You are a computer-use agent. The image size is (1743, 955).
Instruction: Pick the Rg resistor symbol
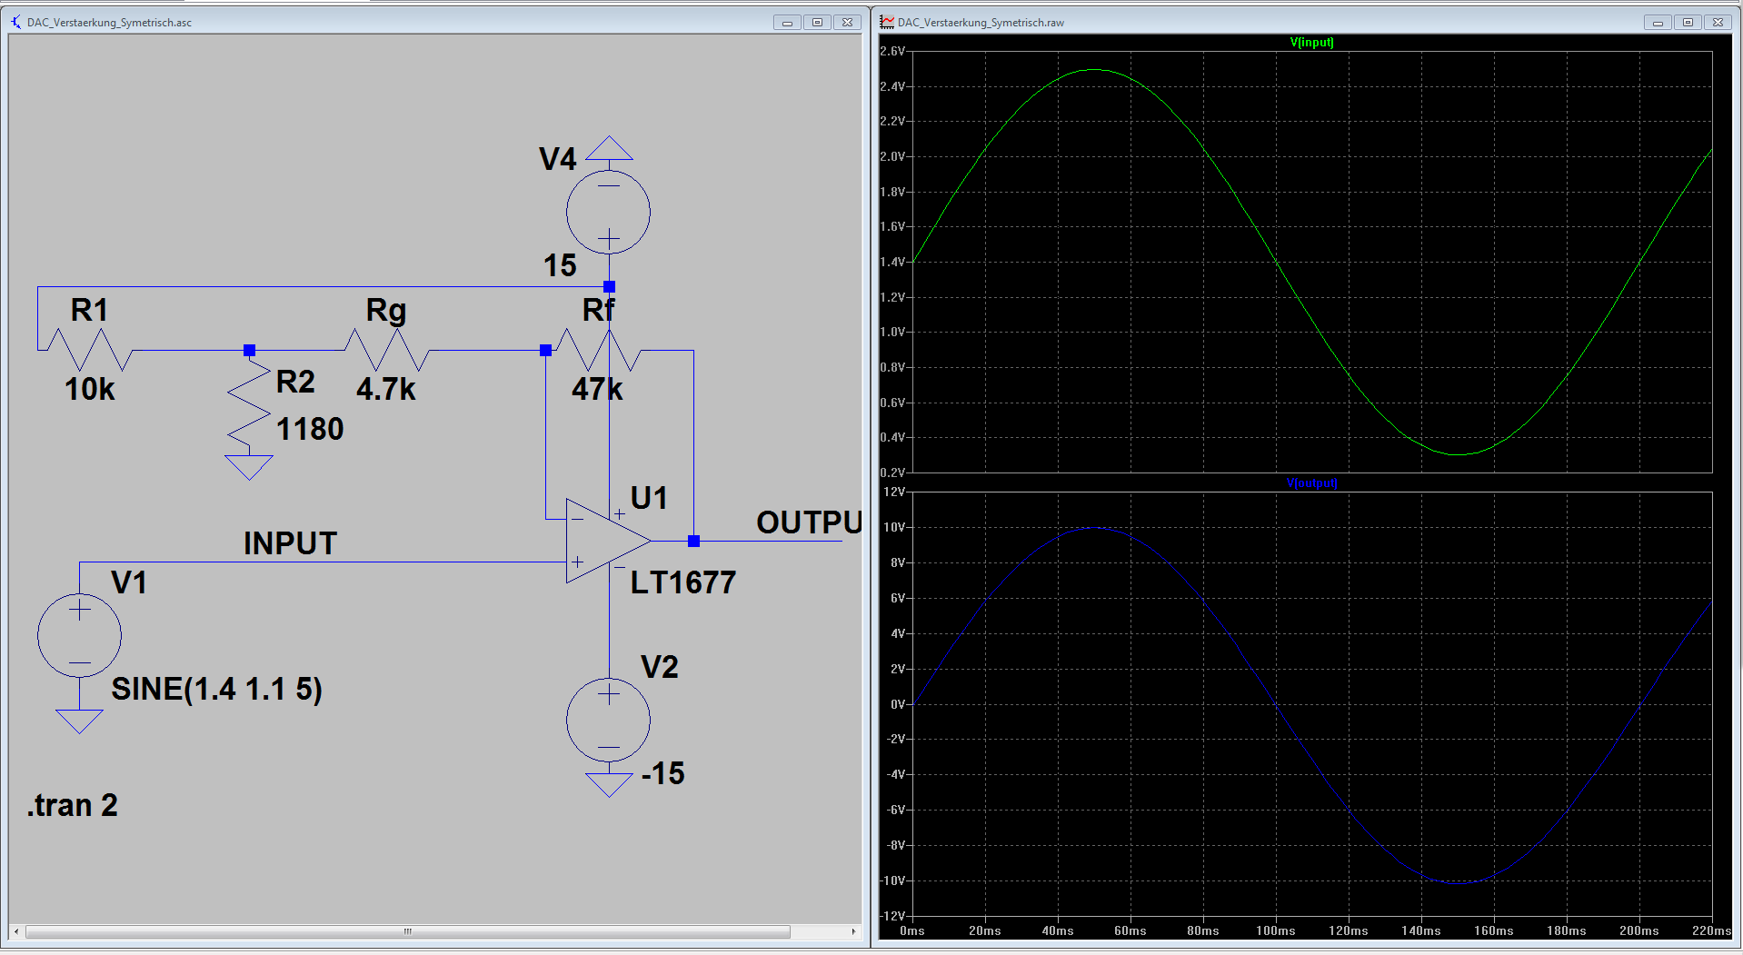[x=387, y=350]
